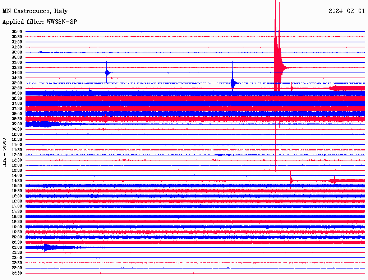Select the 11:30 time label
The height and width of the screenshot is (280, 368).
pos(17,150)
